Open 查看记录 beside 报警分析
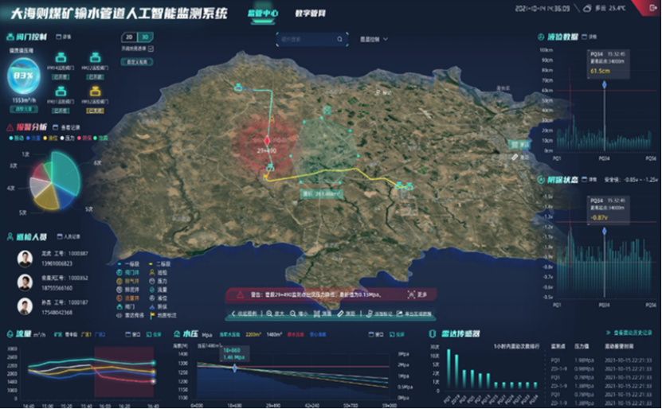 click(67, 127)
